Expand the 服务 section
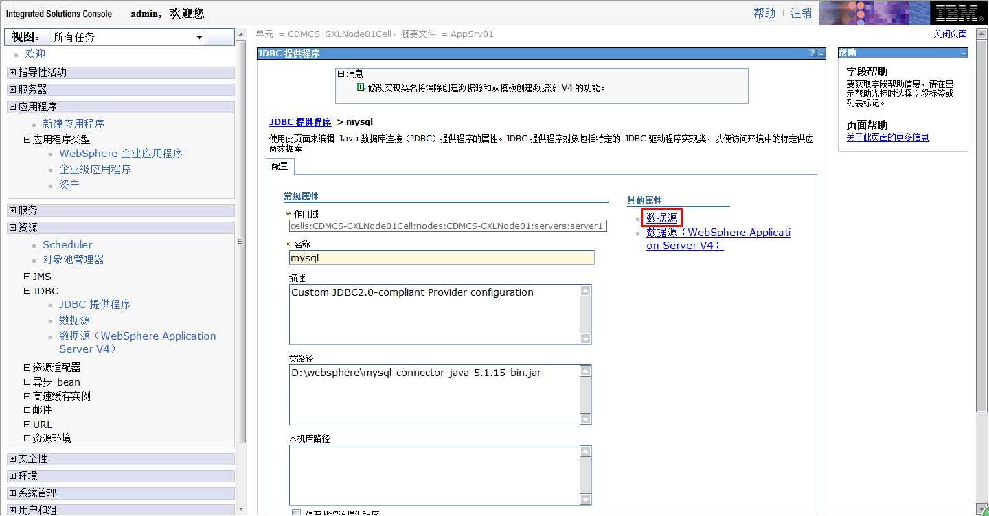 [12, 210]
